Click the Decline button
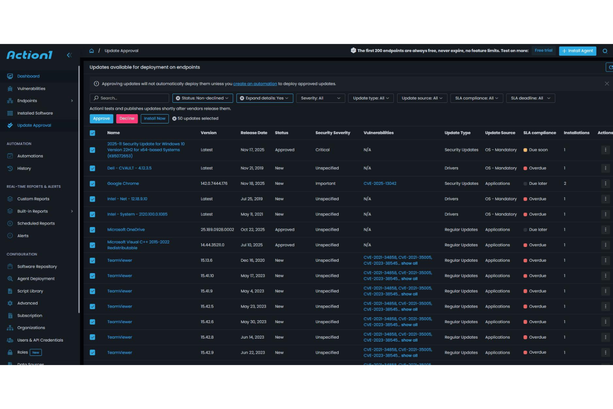613x409 pixels. 127,119
